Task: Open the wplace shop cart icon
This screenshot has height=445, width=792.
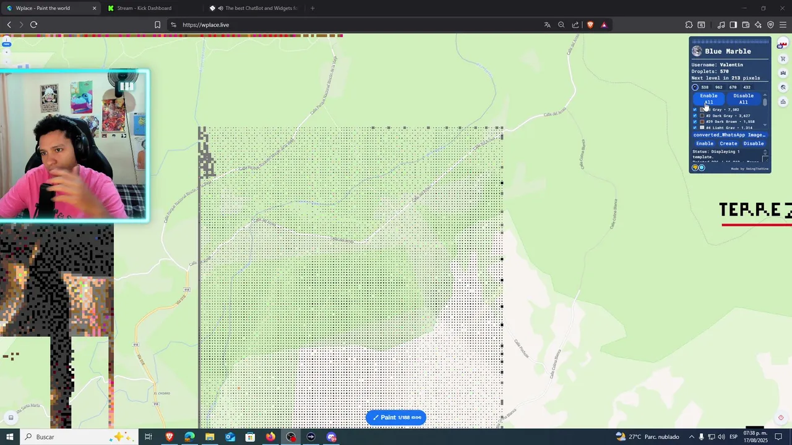Action: 783,59
